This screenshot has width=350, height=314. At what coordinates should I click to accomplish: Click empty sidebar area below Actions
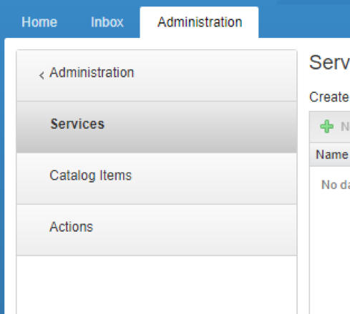(x=157, y=285)
